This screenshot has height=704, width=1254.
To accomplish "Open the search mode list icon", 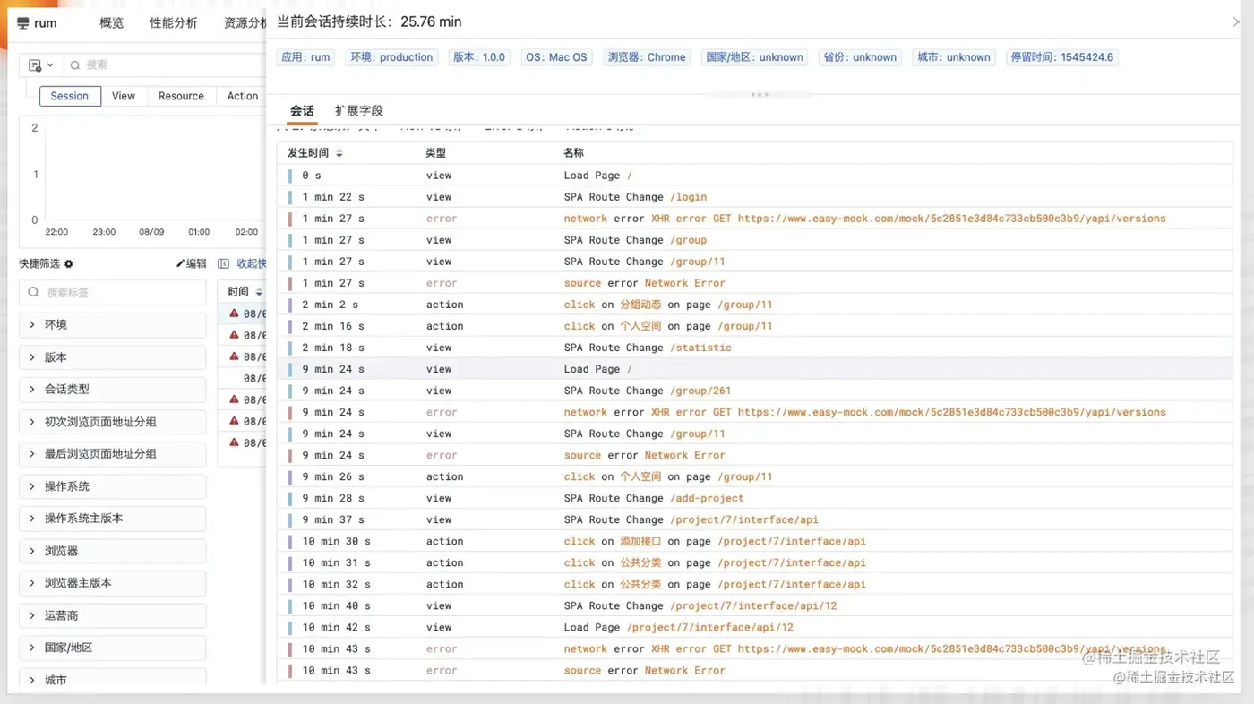I will tap(40, 65).
